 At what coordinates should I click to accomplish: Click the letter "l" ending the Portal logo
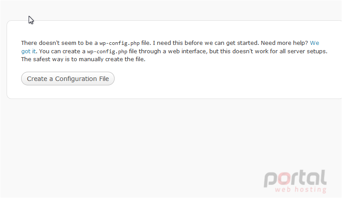(324, 177)
